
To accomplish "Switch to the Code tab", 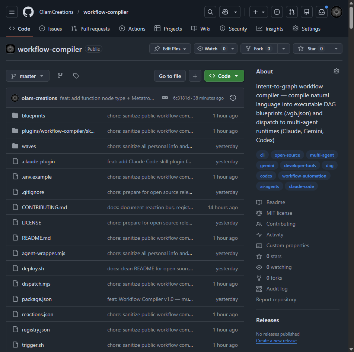I will pos(19,29).
